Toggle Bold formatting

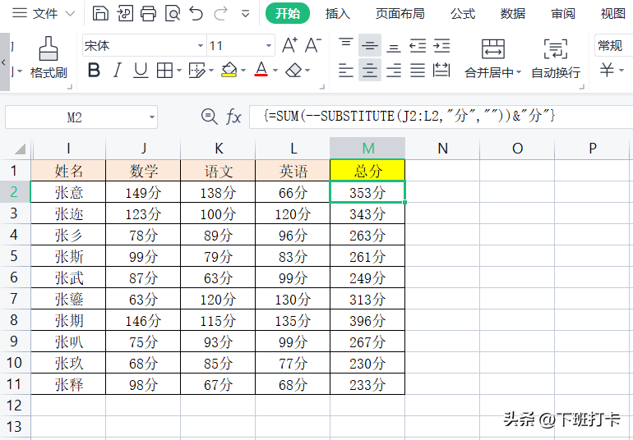pos(94,70)
